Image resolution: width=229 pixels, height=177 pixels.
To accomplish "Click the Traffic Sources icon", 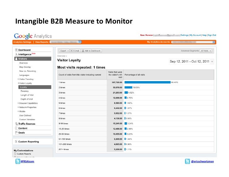I will tap(16, 124).
